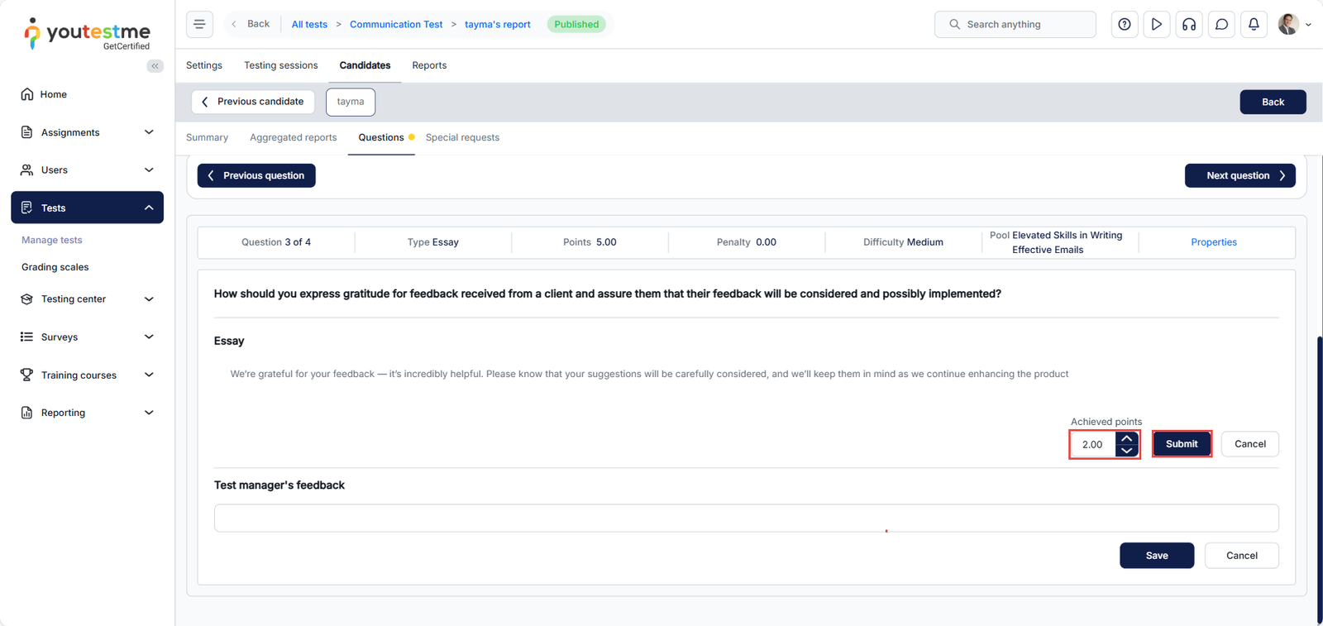This screenshot has height=626, width=1323.
Task: Open the headset support icon
Action: pyautogui.click(x=1189, y=25)
